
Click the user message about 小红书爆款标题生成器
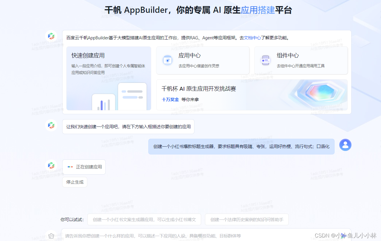[x=241, y=147]
